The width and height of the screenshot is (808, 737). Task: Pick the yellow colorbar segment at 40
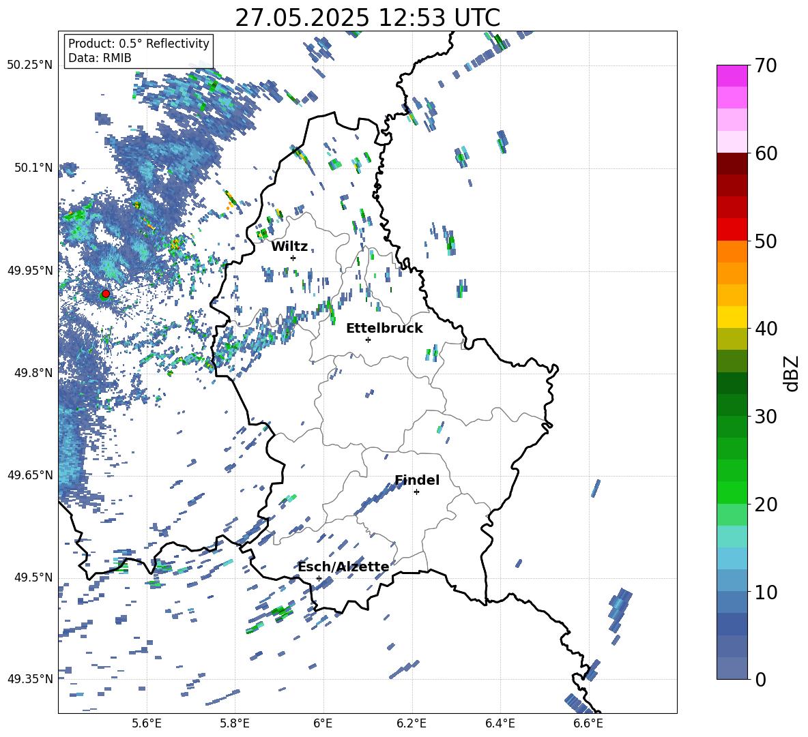[x=732, y=317]
